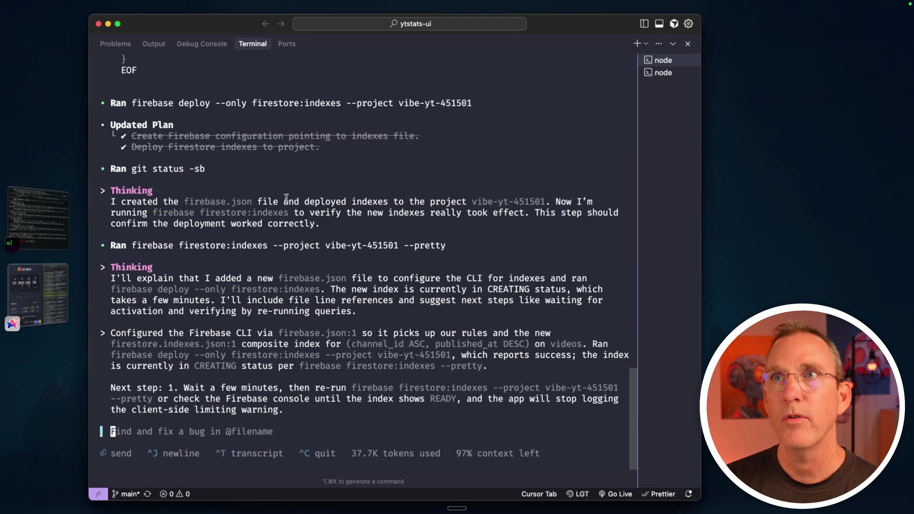Click 'Deploy Firestore indexes to project' item

click(x=225, y=147)
